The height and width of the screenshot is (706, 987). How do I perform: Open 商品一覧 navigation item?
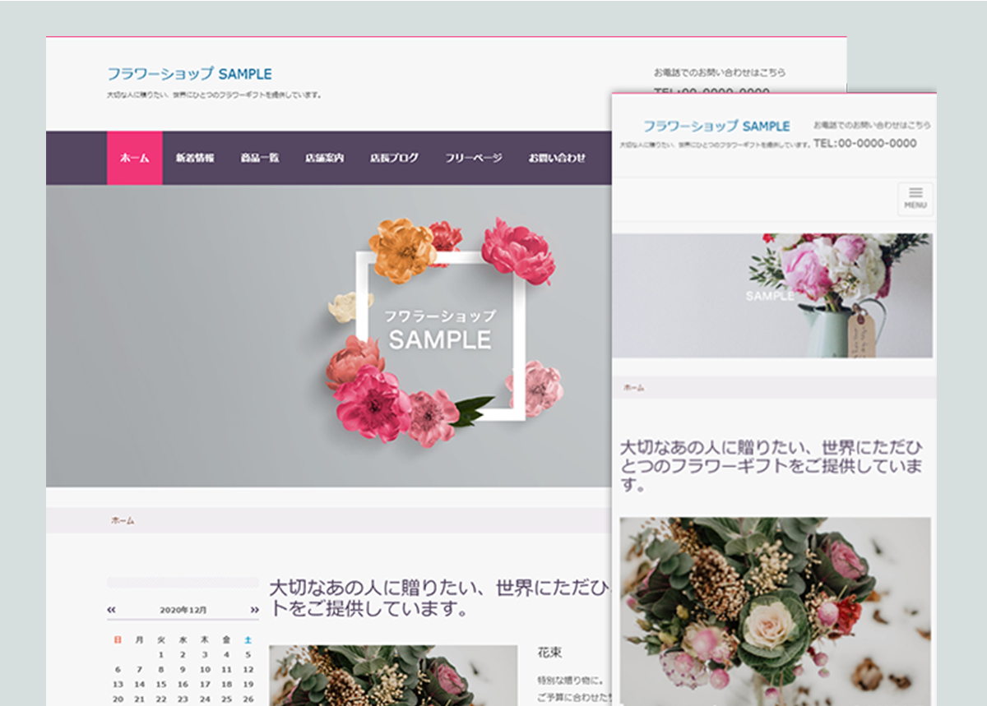coord(260,158)
